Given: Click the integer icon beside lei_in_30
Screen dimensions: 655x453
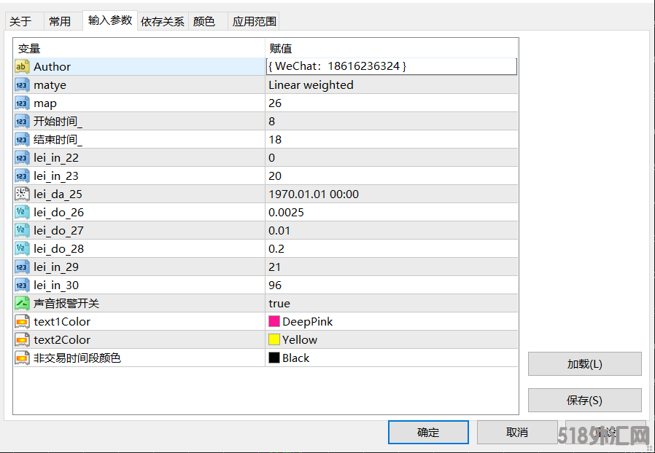Looking at the screenshot, I should [x=22, y=285].
